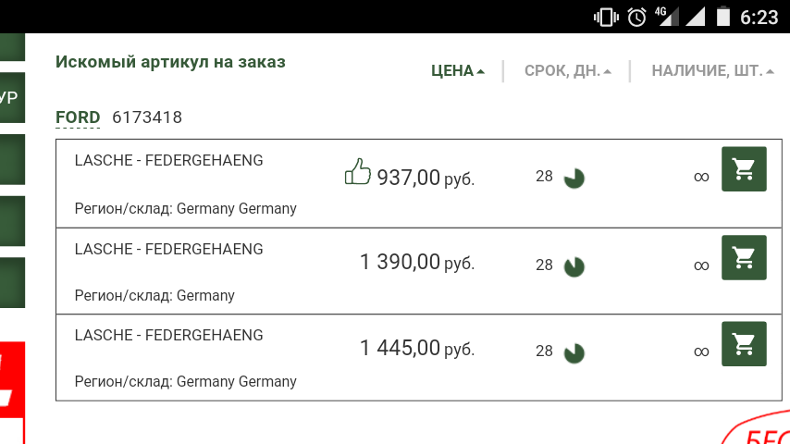790x444 pixels.
Task: Add the 1 445,00 руб. item to cart
Action: coord(744,344)
